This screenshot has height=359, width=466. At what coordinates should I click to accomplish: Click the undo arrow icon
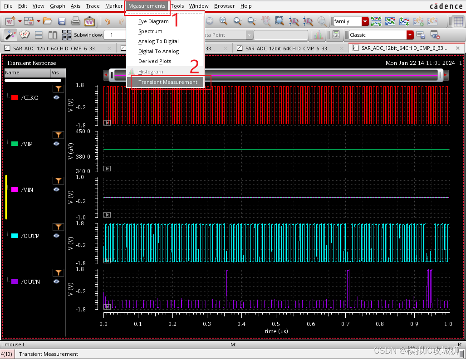coord(108,21)
